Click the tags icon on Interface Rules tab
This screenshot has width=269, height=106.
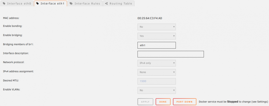pos(71,3)
